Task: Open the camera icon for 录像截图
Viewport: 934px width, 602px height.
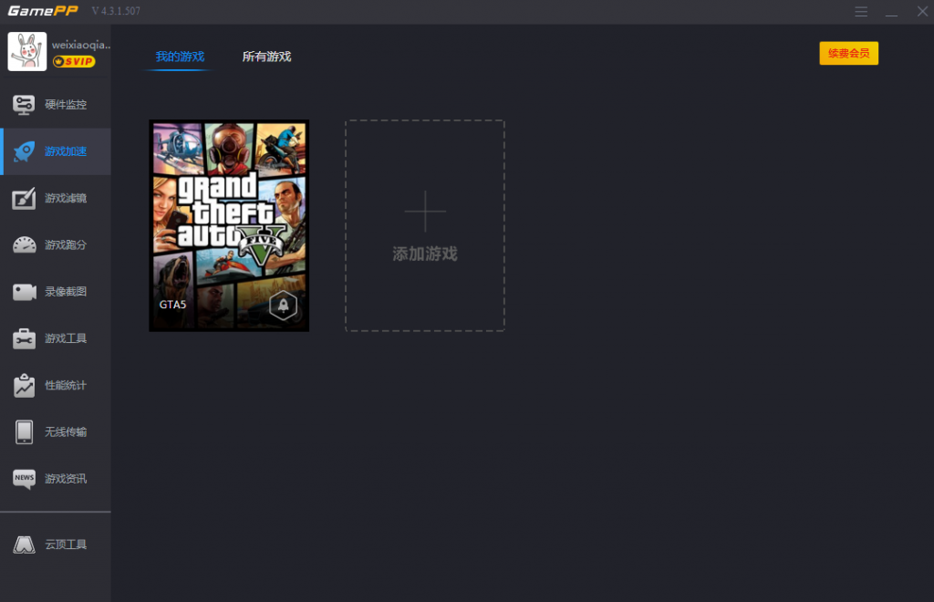Action: pyautogui.click(x=24, y=292)
